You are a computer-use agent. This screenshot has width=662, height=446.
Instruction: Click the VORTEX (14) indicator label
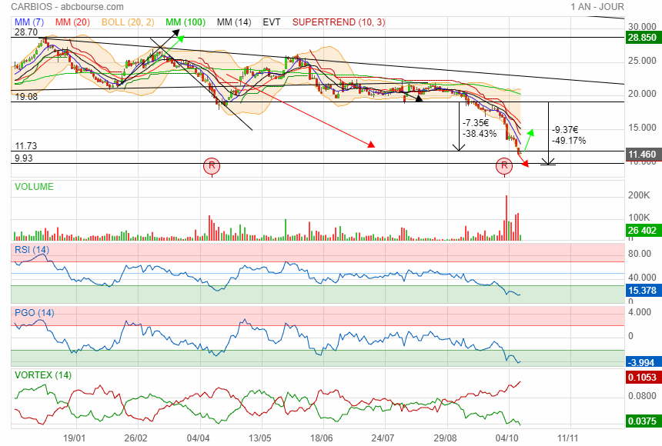43,375
